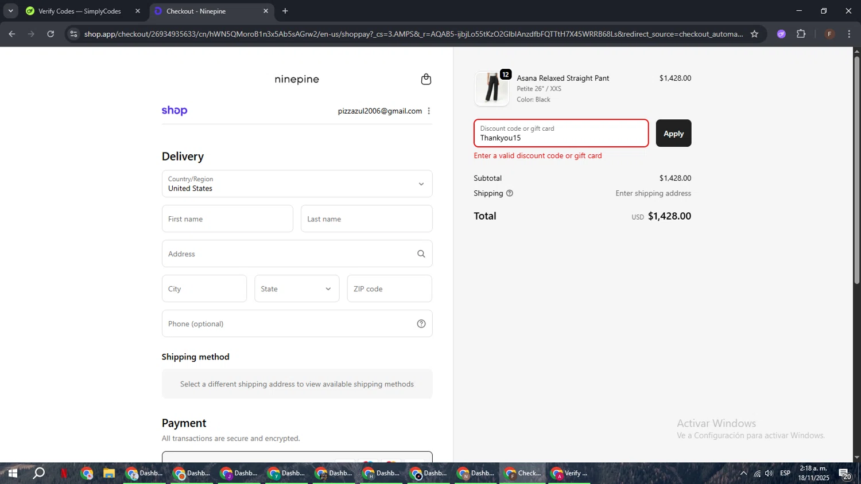
Task: Click the ninepine store logo
Action: pos(297,79)
